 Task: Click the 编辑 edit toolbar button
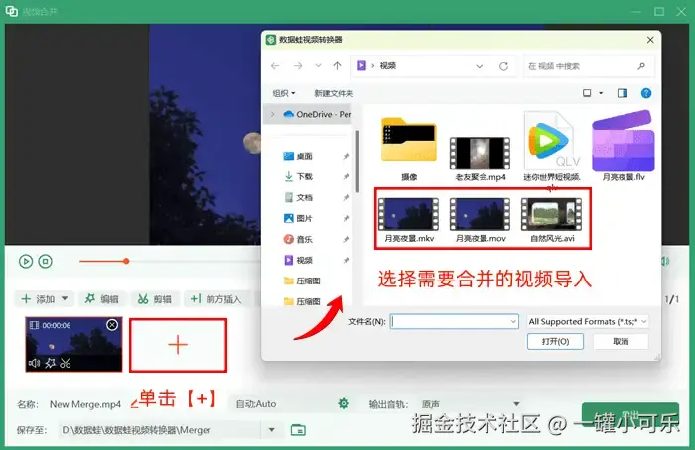[x=102, y=299]
